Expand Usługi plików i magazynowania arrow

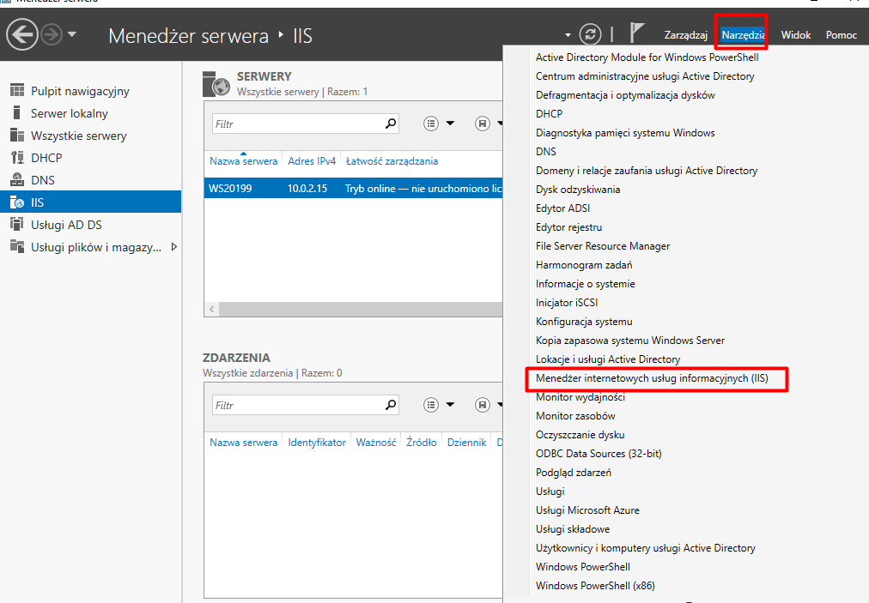174,247
